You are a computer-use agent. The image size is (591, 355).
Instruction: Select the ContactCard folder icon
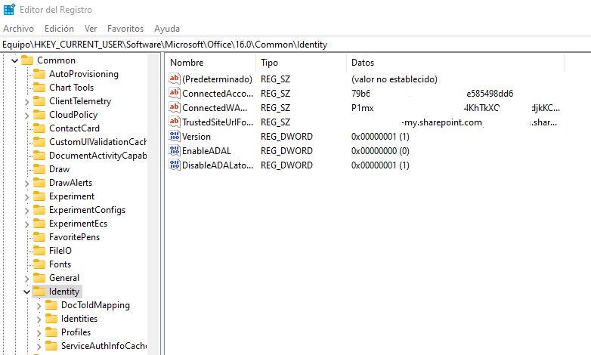click(39, 128)
